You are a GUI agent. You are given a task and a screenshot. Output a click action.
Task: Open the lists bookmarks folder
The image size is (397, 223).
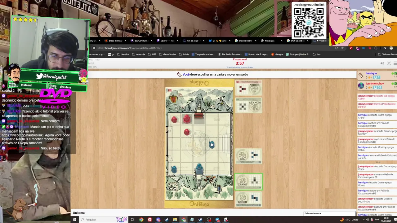click(317, 54)
